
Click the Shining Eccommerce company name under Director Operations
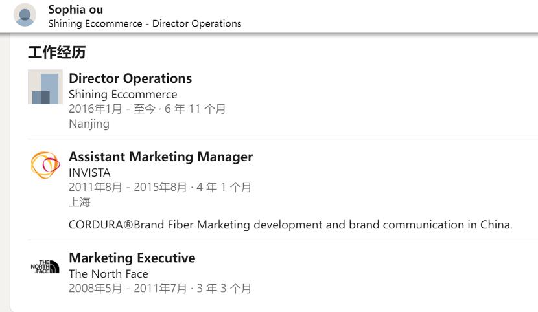[x=123, y=95]
